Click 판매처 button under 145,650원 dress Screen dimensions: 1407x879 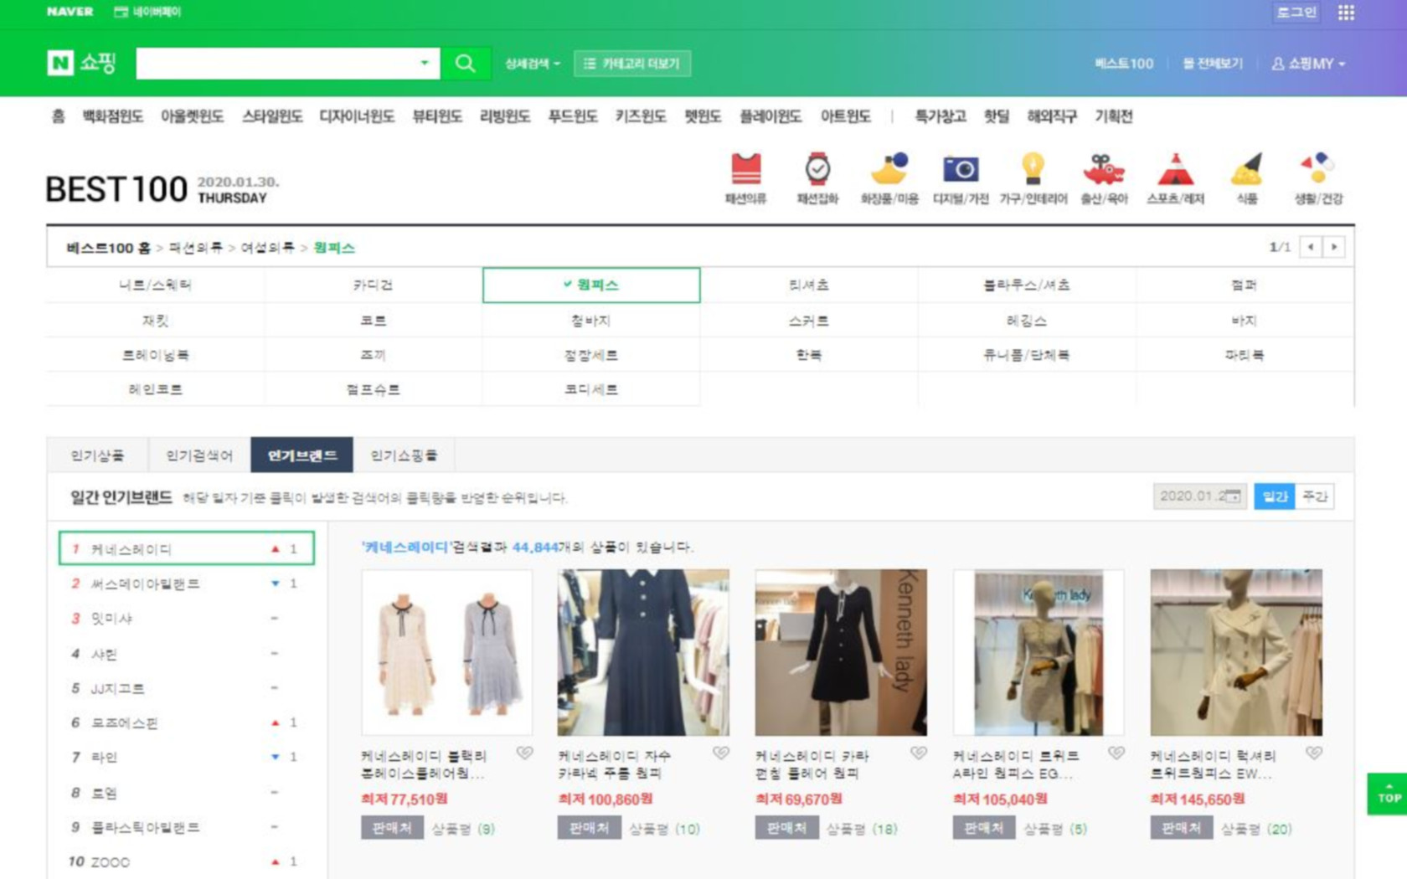(x=1181, y=828)
